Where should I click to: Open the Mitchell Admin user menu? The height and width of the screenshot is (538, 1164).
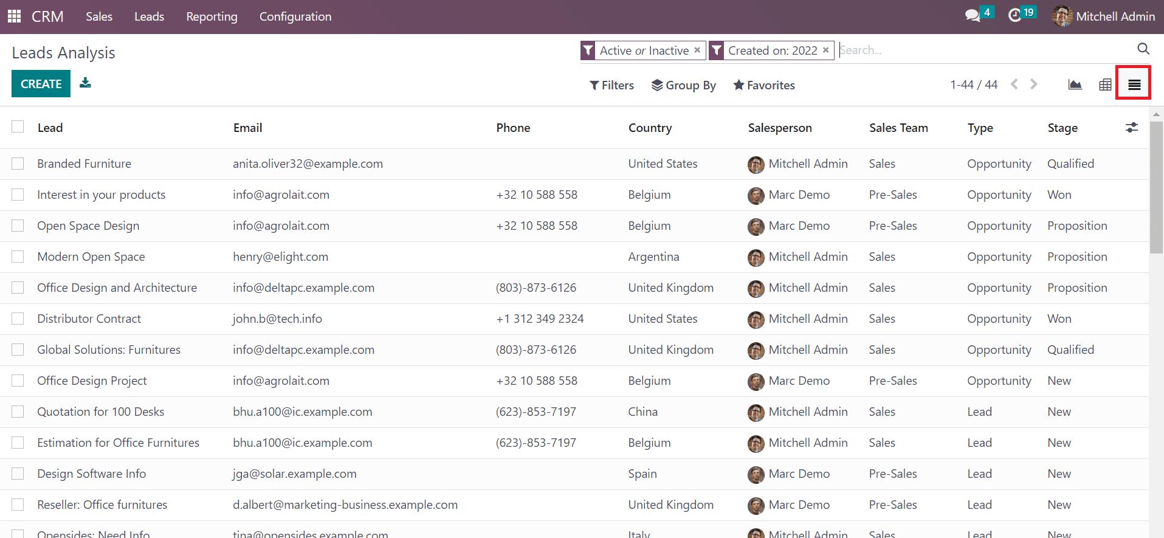[1103, 16]
